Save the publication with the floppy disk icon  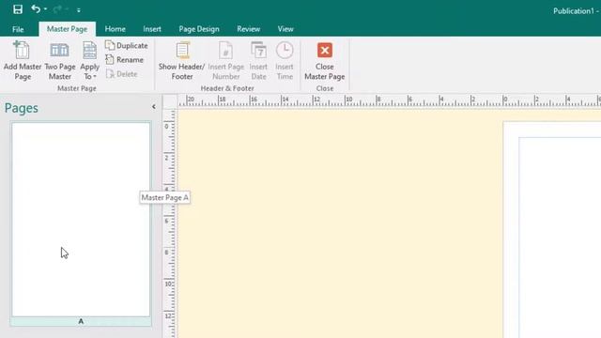[18, 9]
